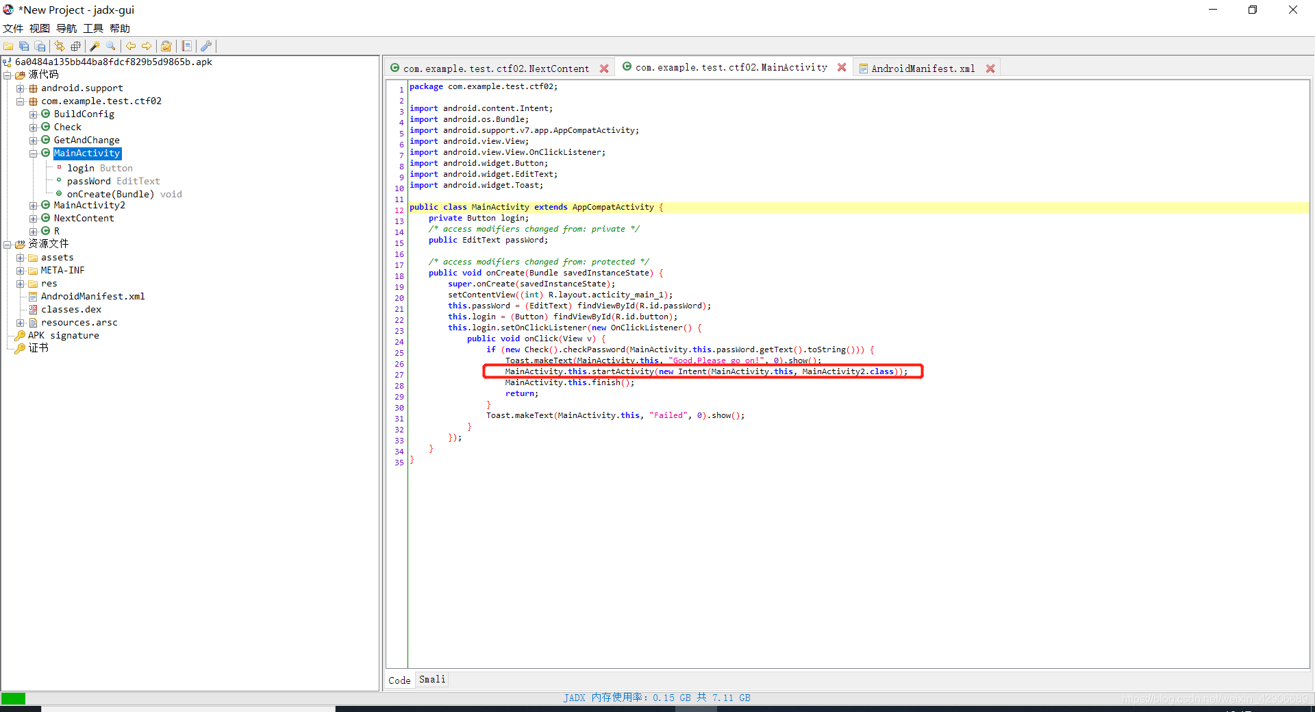Collapse the 资源文件 resources node
The height and width of the screenshot is (712, 1315).
pyautogui.click(x=8, y=245)
